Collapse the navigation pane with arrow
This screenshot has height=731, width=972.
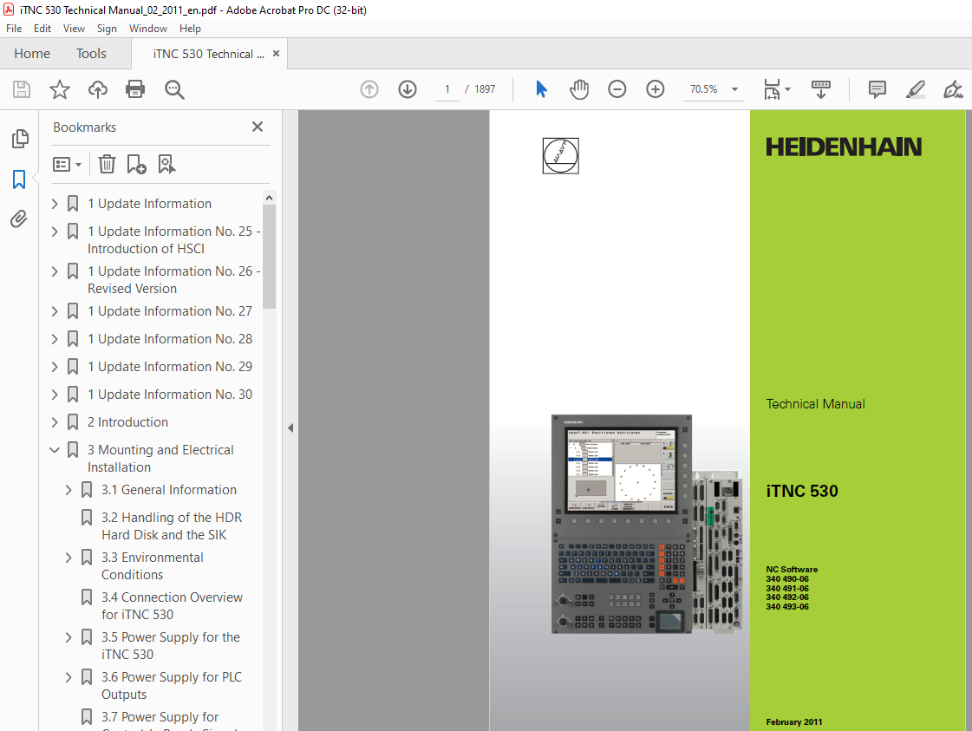290,428
